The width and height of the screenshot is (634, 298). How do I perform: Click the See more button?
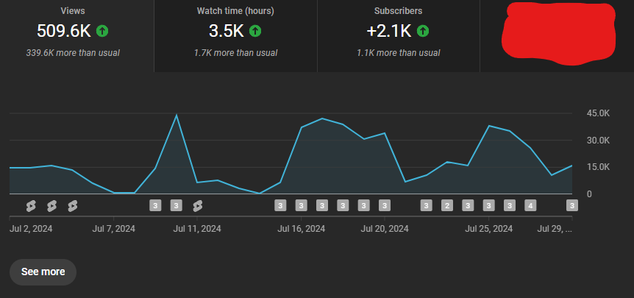(43, 272)
